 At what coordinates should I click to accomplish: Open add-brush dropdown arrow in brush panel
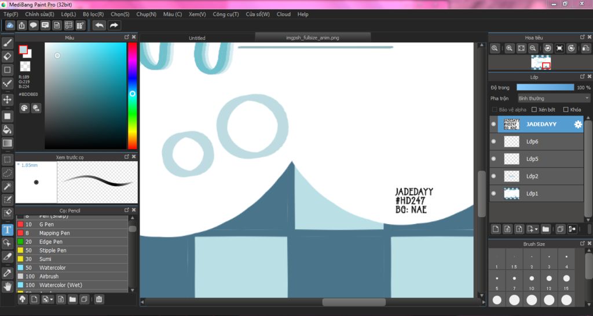51,300
